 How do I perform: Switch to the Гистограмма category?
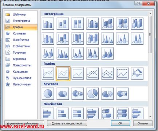coord(21,21)
